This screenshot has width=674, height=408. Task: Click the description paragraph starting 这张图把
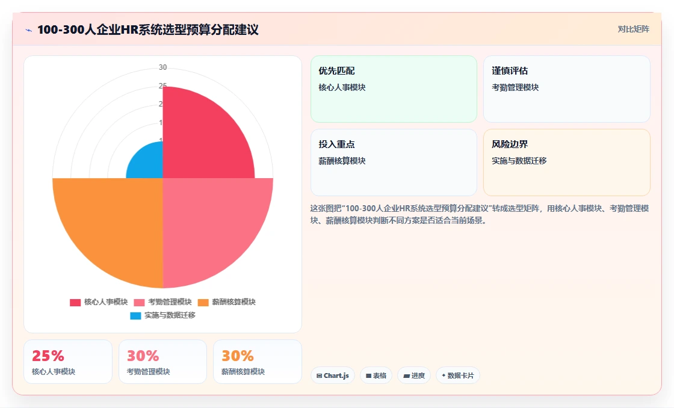(x=480, y=215)
